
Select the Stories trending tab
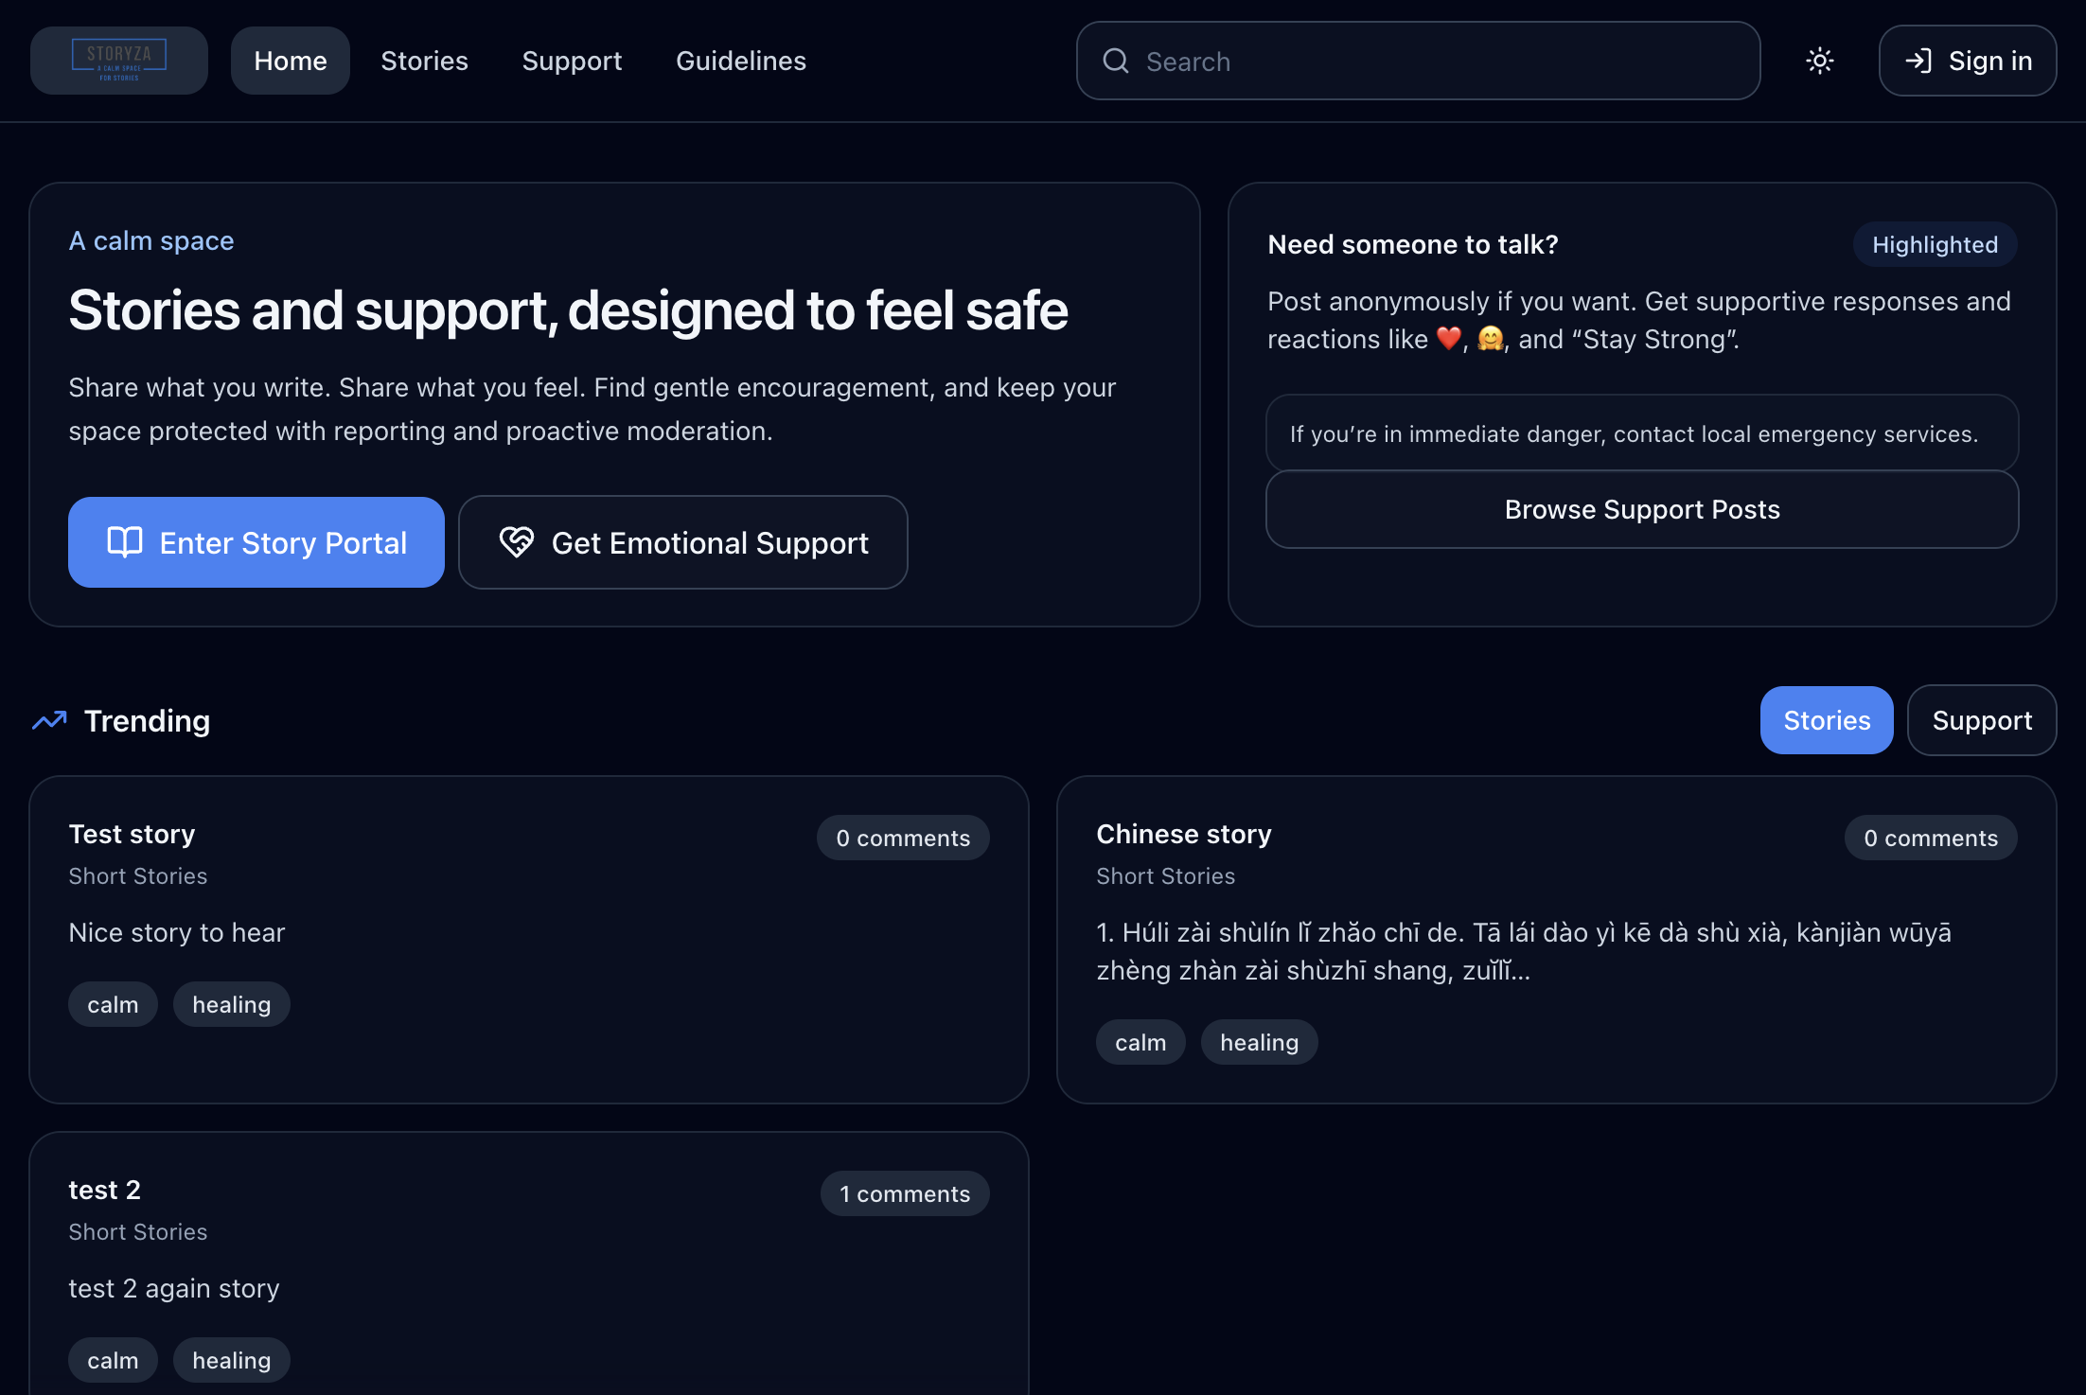(x=1827, y=721)
